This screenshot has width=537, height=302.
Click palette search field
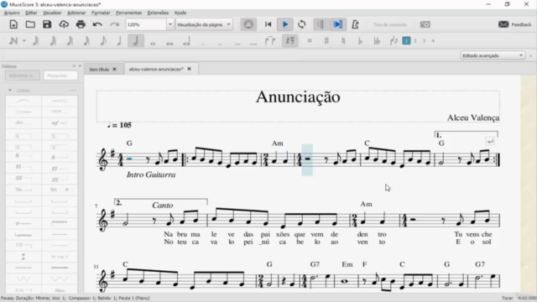tap(60, 75)
